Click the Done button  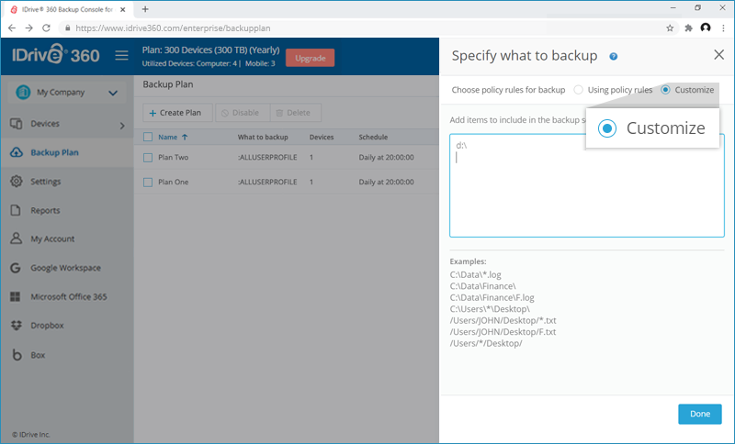pyautogui.click(x=699, y=414)
